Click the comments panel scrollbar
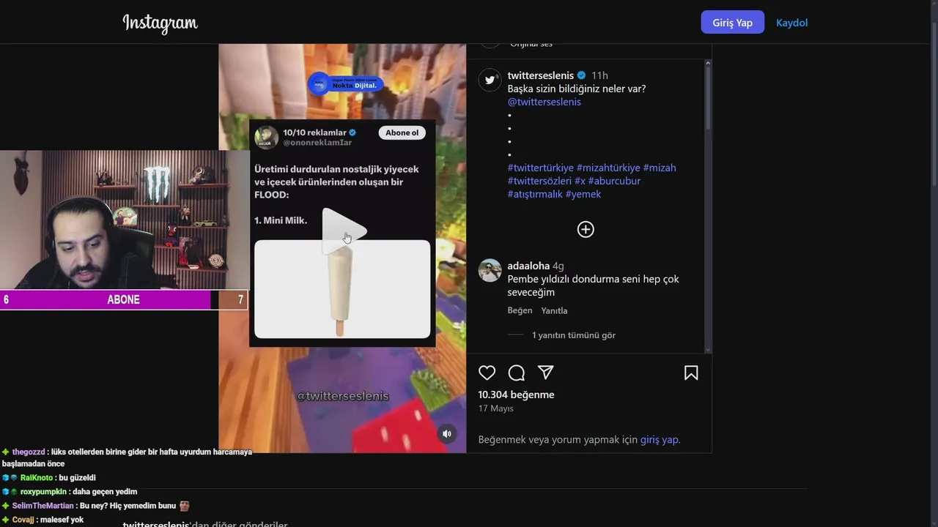The height and width of the screenshot is (527, 938). click(708, 97)
